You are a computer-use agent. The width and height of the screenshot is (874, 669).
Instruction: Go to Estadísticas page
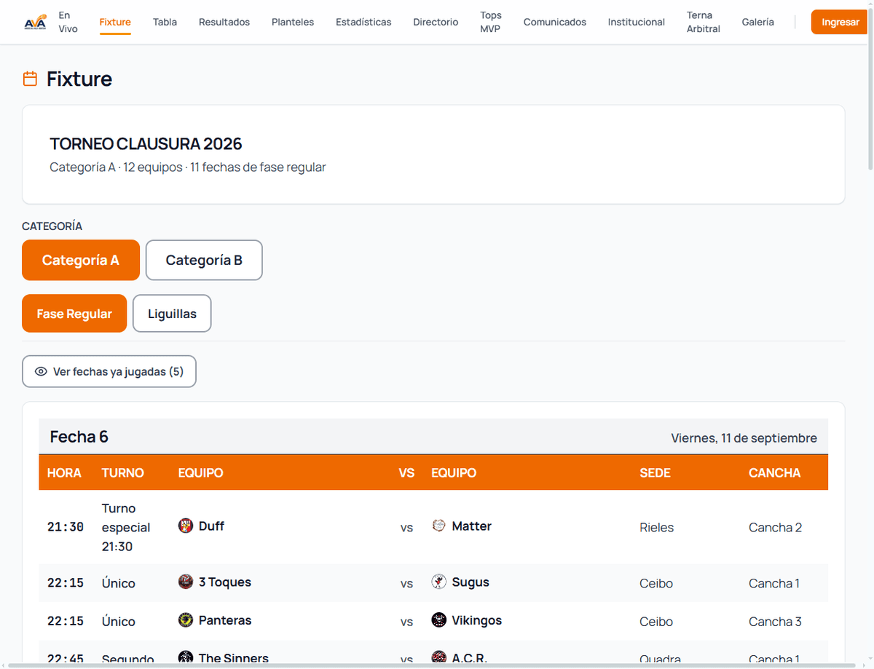coord(363,22)
